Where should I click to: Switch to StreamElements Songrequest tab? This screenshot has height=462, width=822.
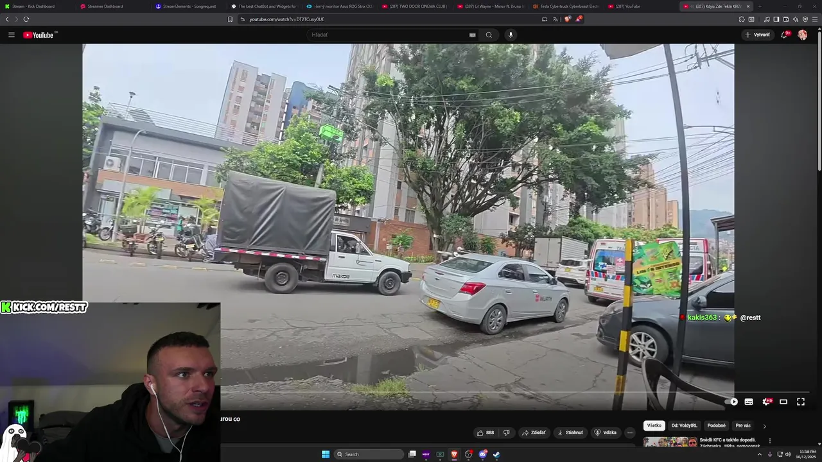point(188,6)
